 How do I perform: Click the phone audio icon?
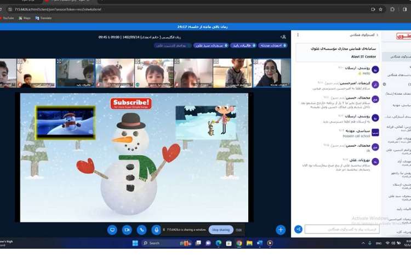click(141, 230)
